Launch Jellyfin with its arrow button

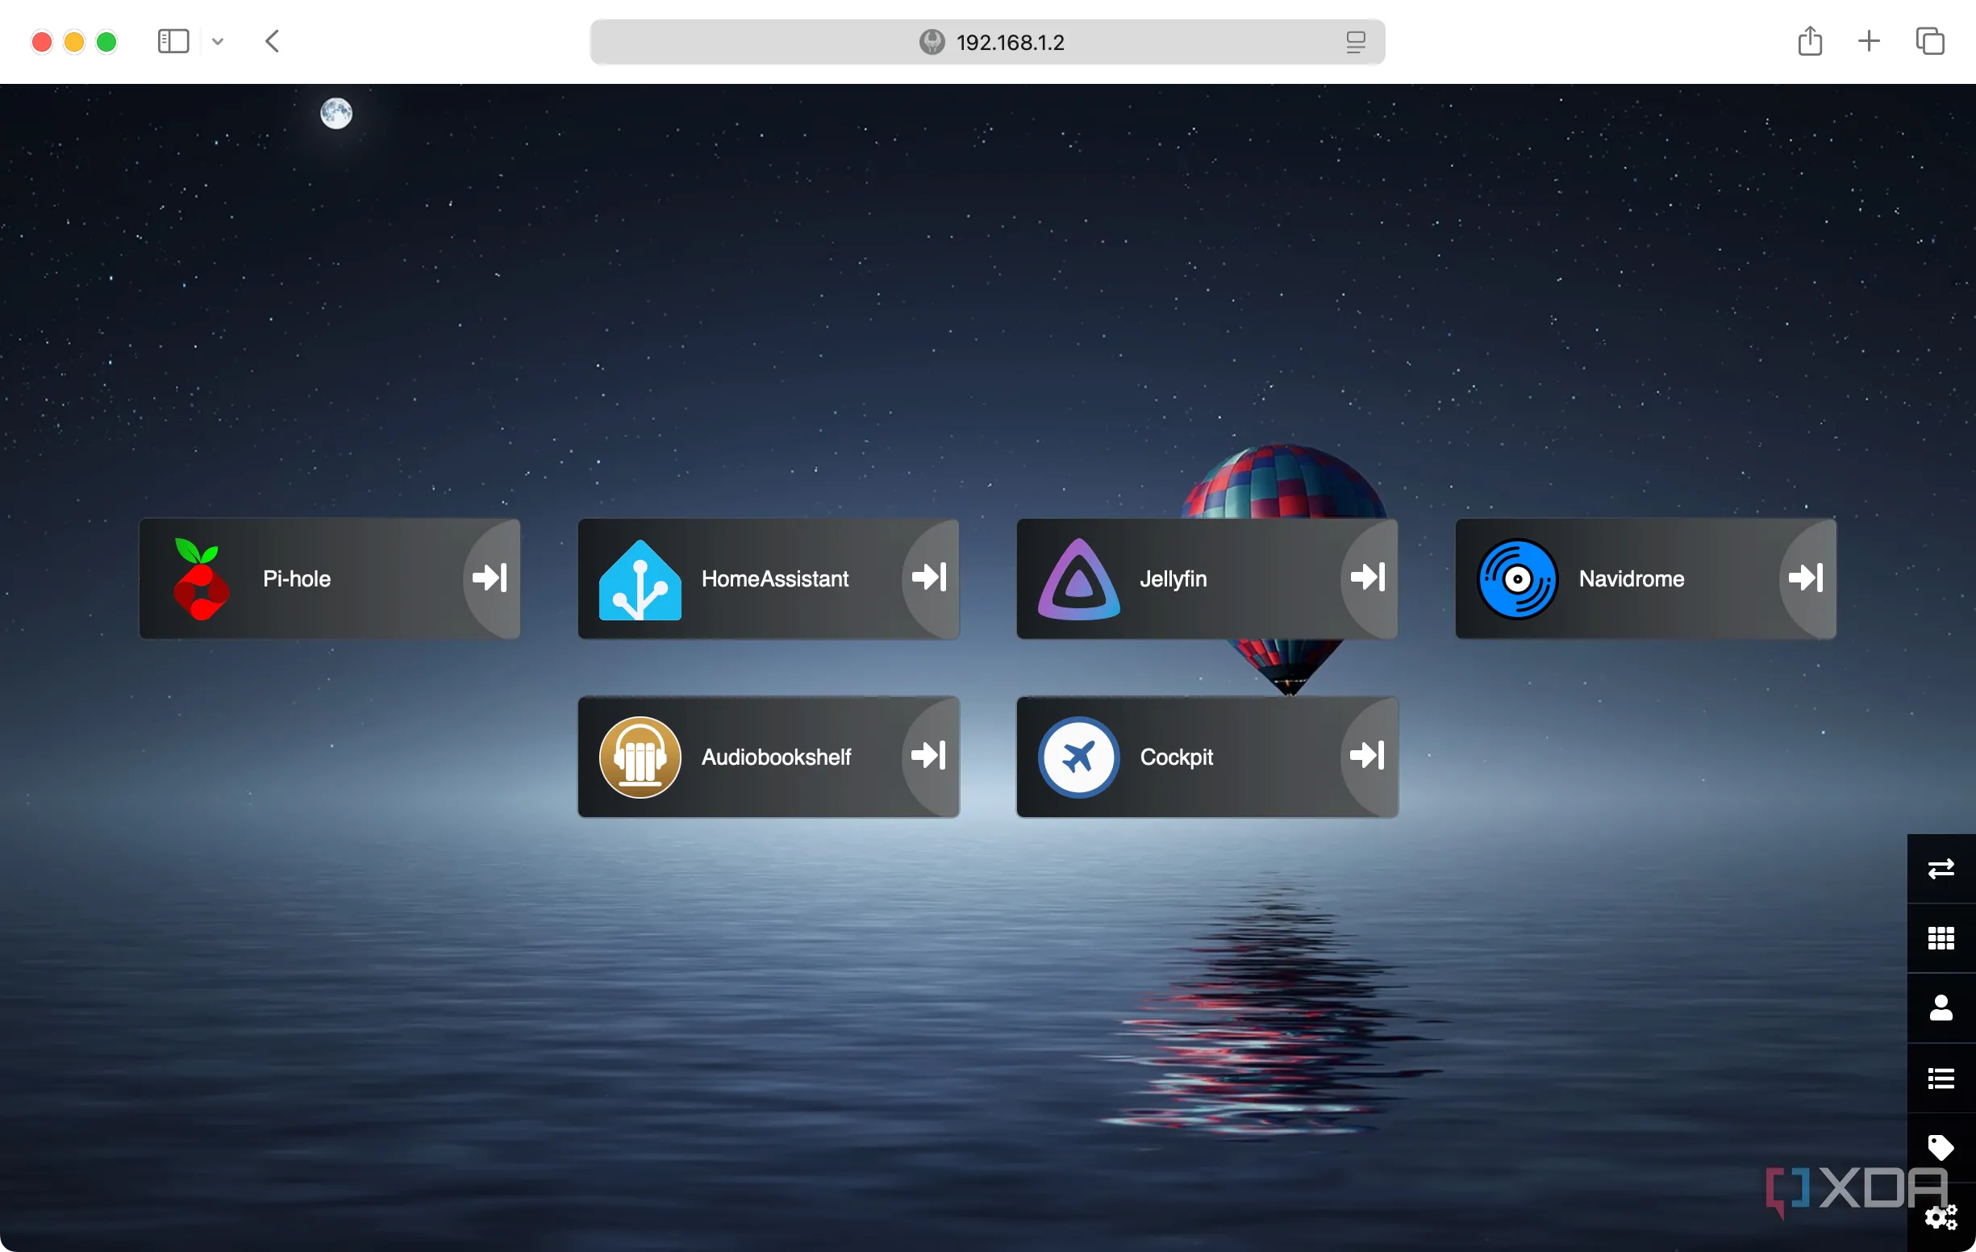pos(1365,577)
